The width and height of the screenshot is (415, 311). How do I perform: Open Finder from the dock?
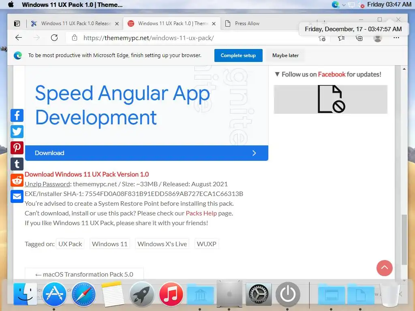coord(25,294)
